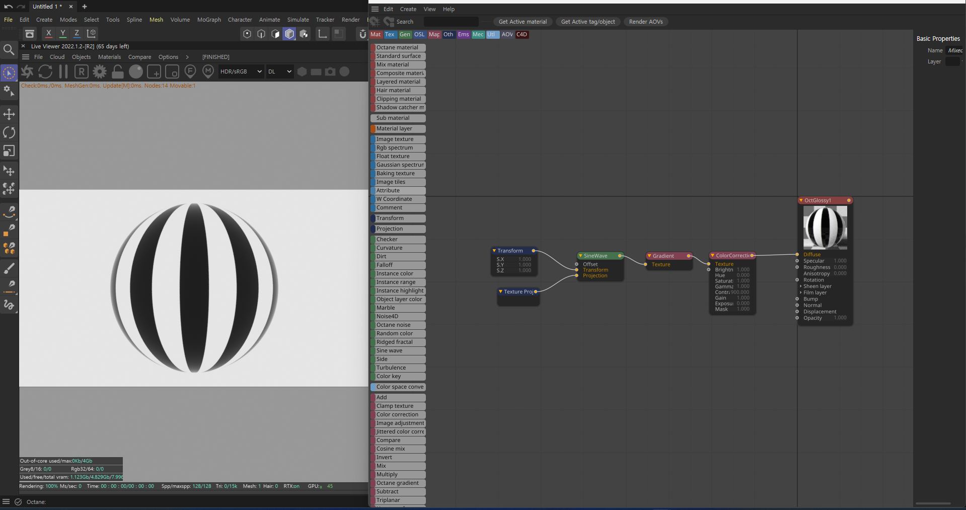Toggle the lock resolution padlock icon
This screenshot has height=510, width=966.
(118, 71)
